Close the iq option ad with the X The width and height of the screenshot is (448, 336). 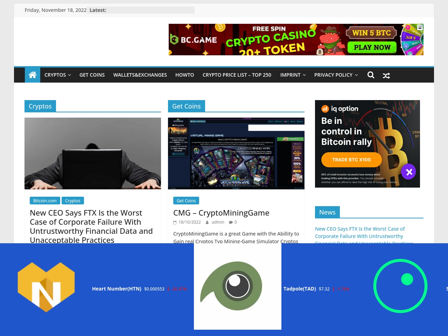[408, 172]
